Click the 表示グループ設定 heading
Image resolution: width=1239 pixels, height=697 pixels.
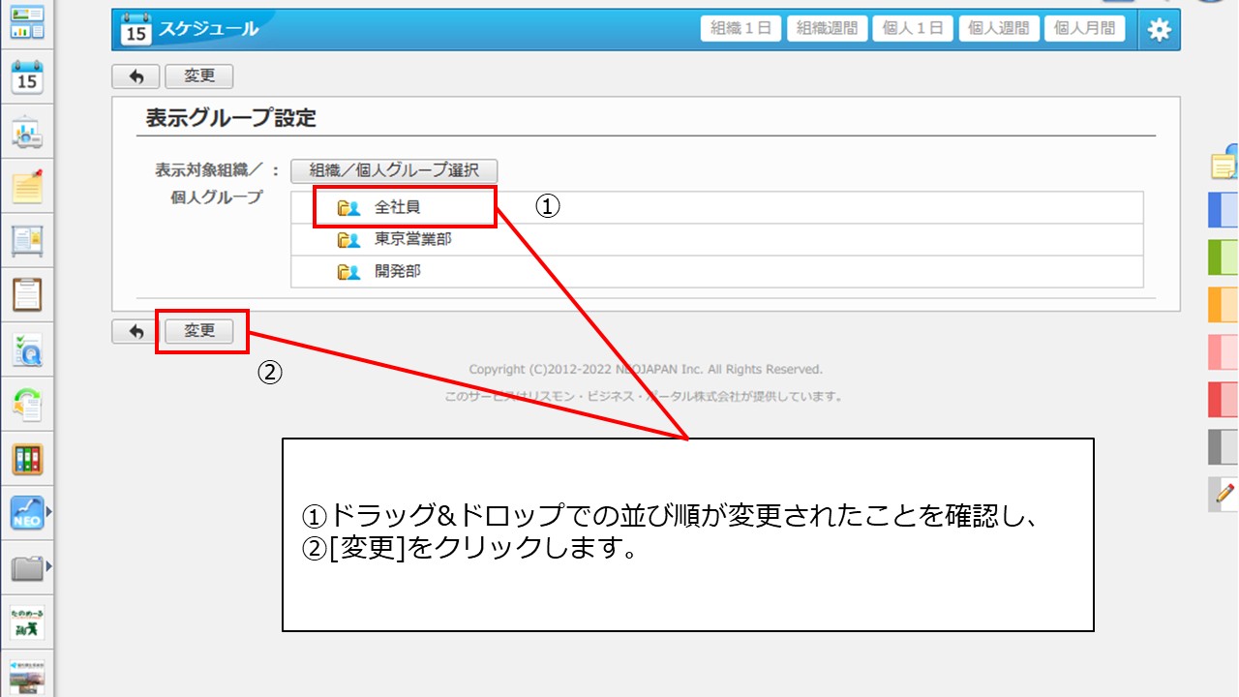pos(230,118)
